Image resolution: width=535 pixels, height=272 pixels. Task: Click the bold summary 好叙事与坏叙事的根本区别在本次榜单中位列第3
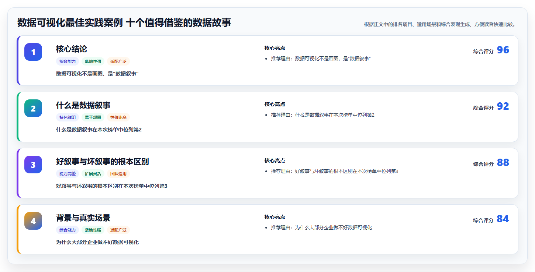point(112,186)
